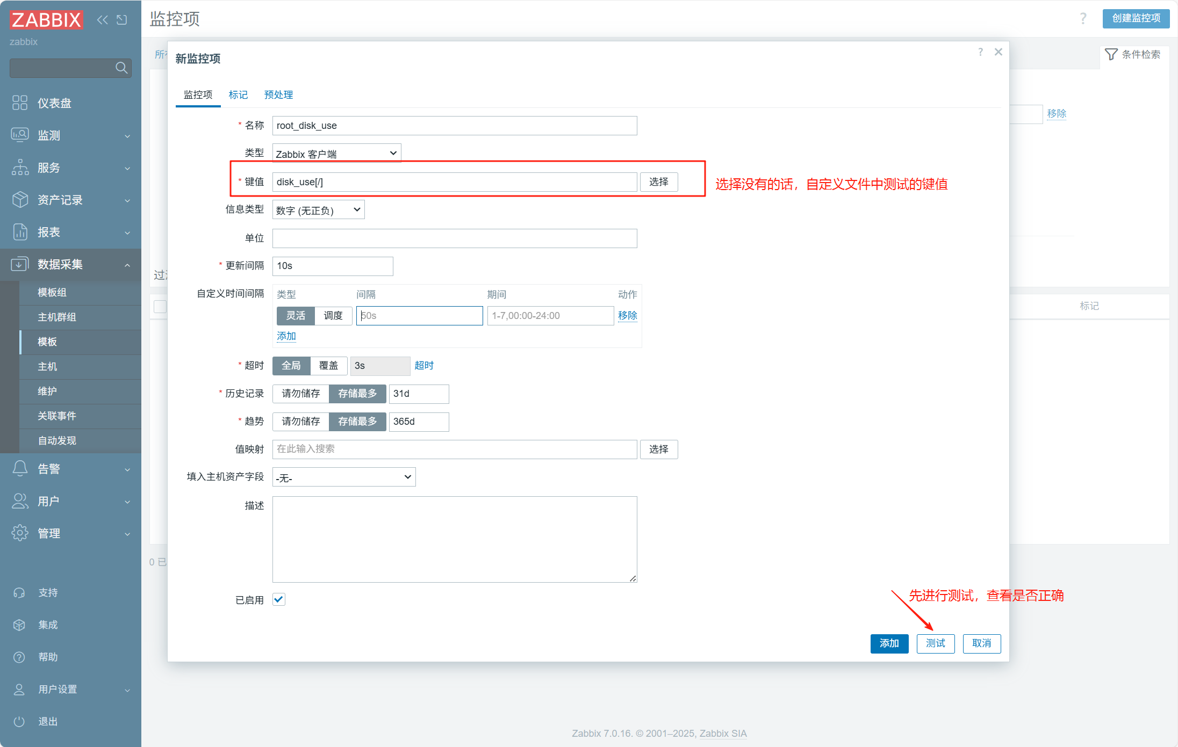The image size is (1178, 747).
Task: Expand the 监测 menu chevron
Action: (x=127, y=136)
